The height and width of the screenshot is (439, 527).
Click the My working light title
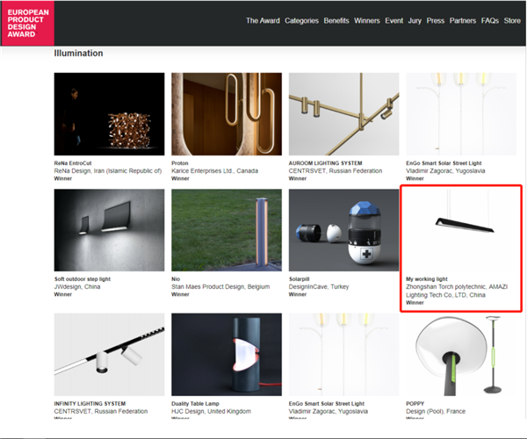coord(427,279)
